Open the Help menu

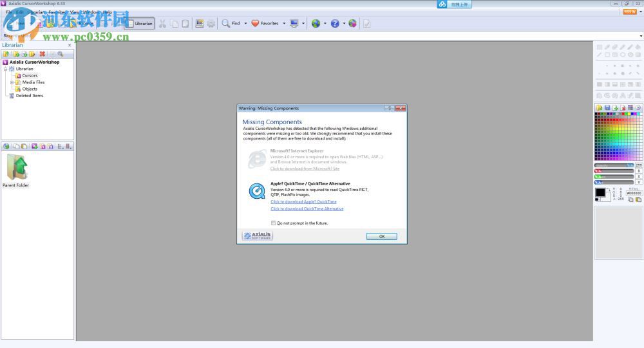[108, 12]
